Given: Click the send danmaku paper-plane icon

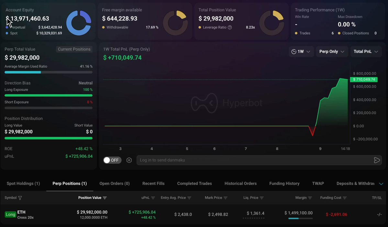Looking at the screenshot, I should click(377, 160).
